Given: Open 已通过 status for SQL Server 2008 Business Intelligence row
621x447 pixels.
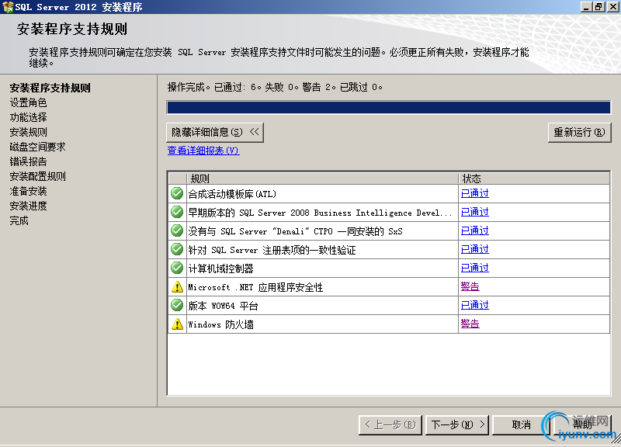Looking at the screenshot, I should click(x=475, y=212).
